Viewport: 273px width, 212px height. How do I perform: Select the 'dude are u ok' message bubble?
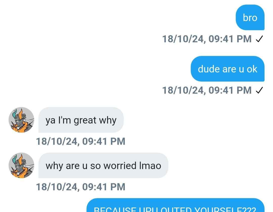click(227, 69)
